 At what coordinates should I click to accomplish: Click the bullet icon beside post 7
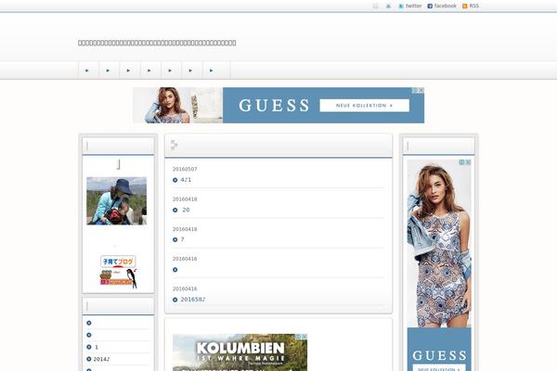175,239
